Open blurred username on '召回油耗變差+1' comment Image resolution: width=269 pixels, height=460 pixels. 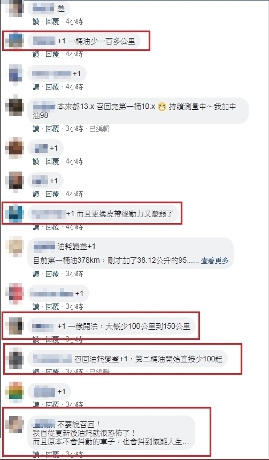point(52,359)
